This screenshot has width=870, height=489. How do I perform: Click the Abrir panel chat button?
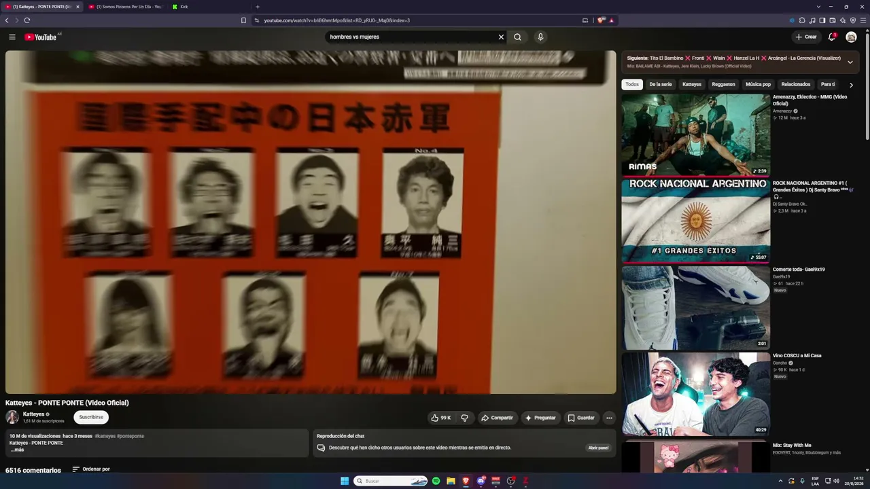click(x=598, y=448)
